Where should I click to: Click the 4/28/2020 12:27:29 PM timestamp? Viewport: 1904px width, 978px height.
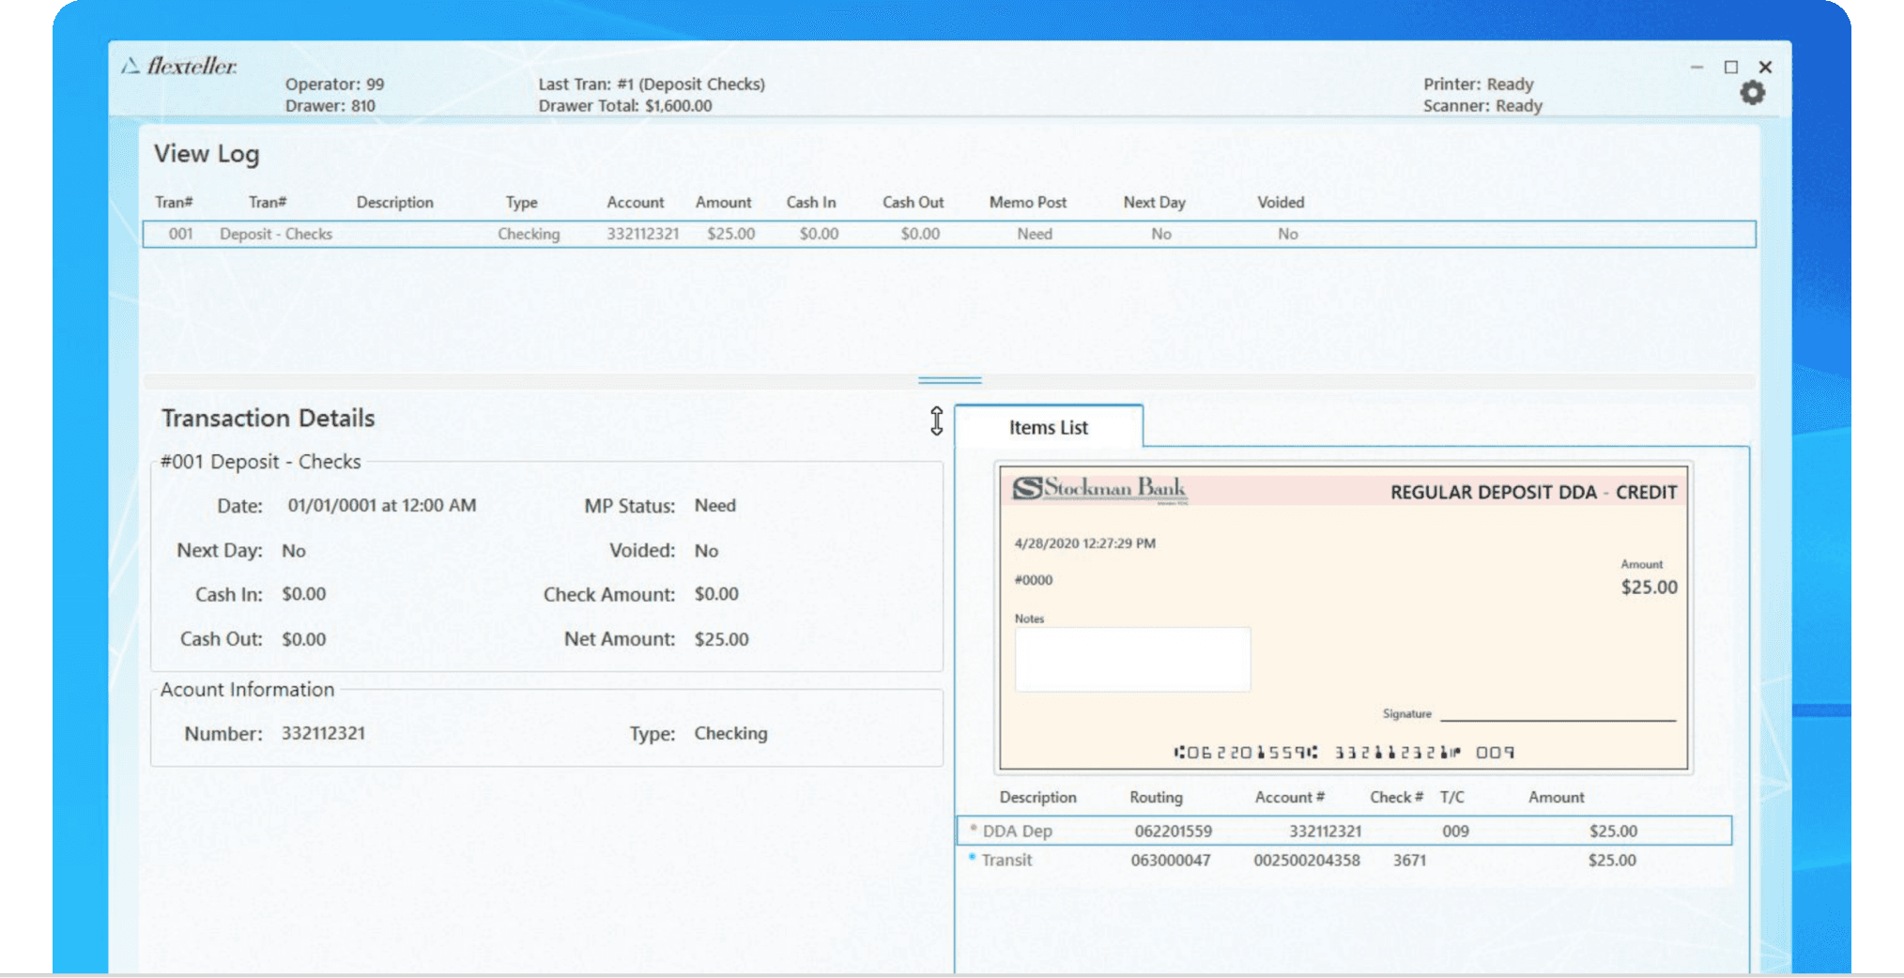click(x=1084, y=543)
